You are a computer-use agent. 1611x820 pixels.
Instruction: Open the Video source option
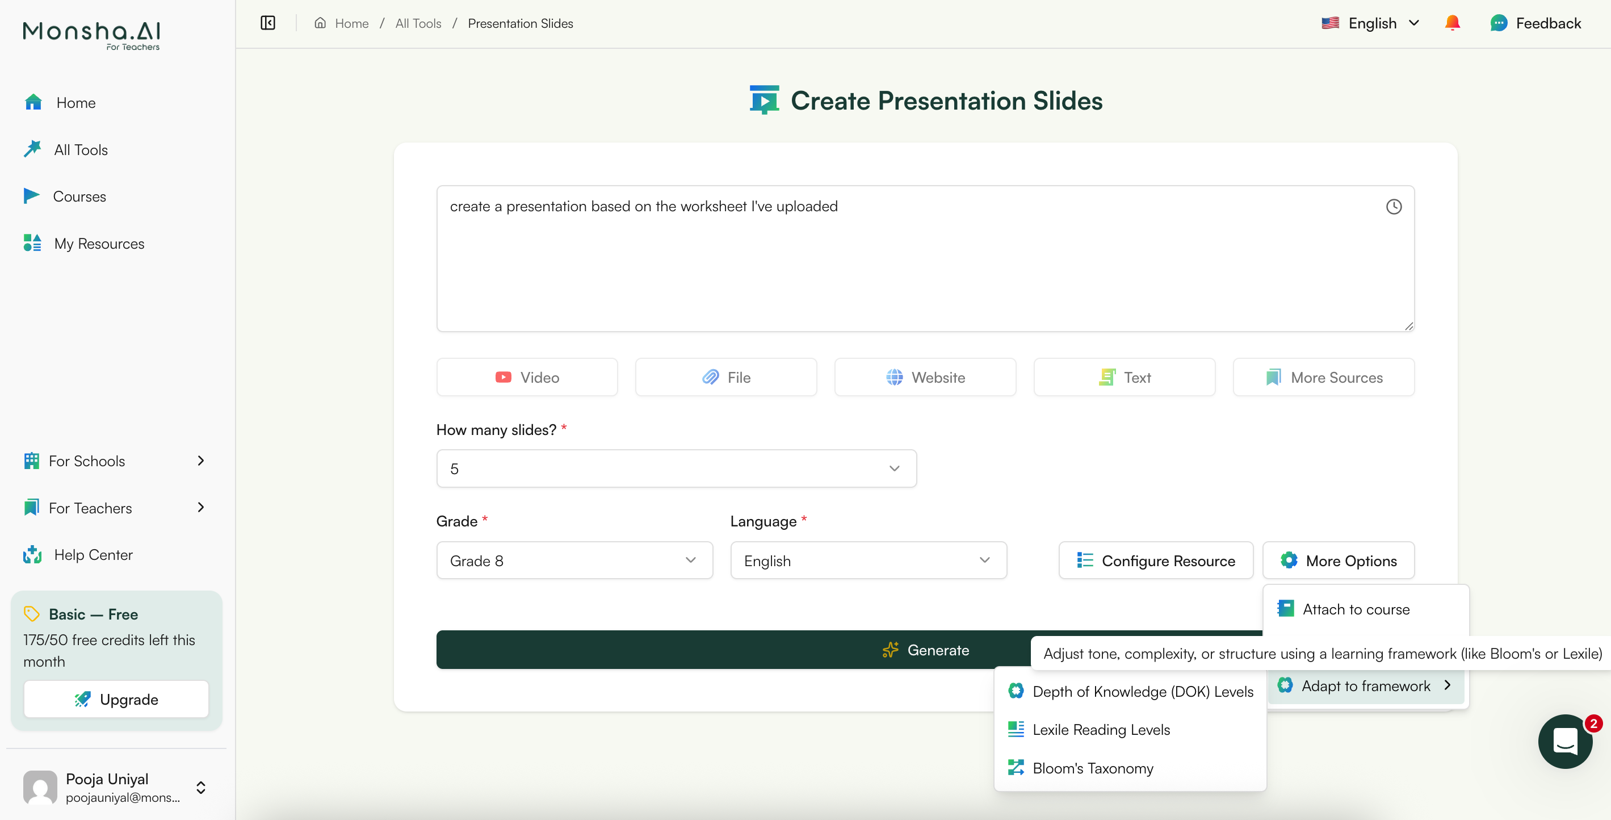527,376
